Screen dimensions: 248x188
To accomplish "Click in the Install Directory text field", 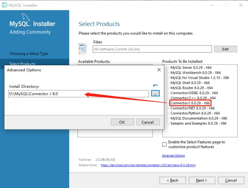I will click(x=79, y=94).
